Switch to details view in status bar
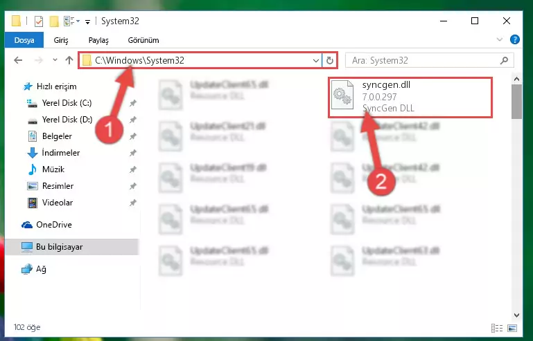 [497, 328]
